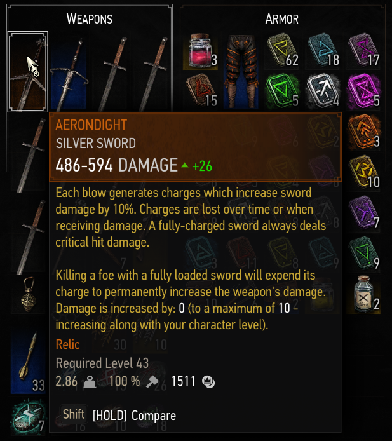Select the orange glowing glyph with count 3
The image size is (392, 441).
pyautogui.click(x=363, y=132)
